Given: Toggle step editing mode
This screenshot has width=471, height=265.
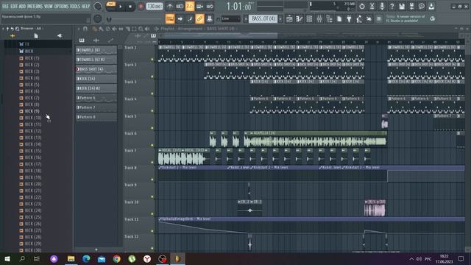Looking at the screenshot, I should 190,19.
